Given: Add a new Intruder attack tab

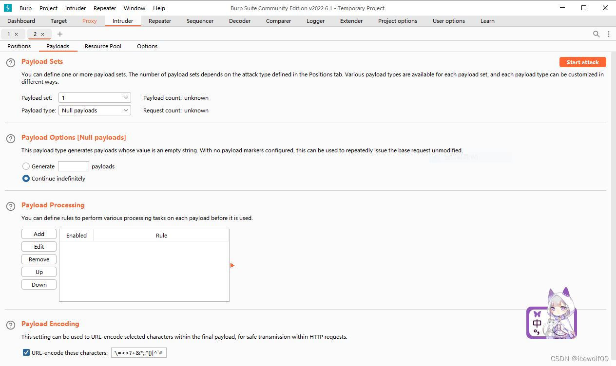Looking at the screenshot, I should [60, 34].
